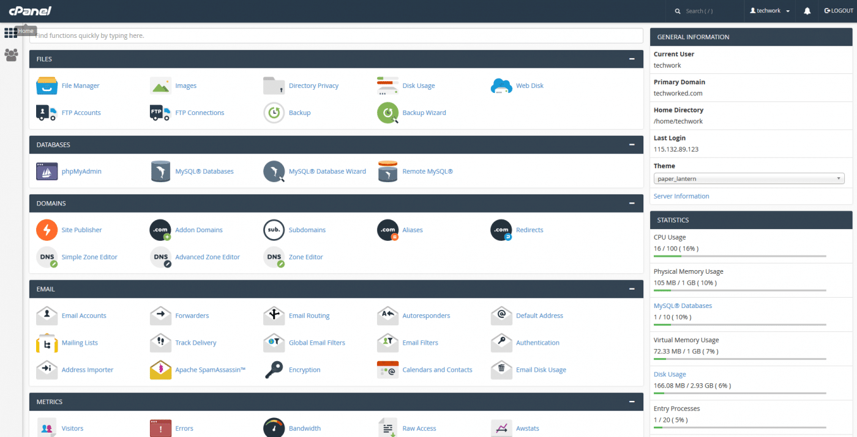View the Visitors metric
This screenshot has height=437, width=857.
coord(73,428)
